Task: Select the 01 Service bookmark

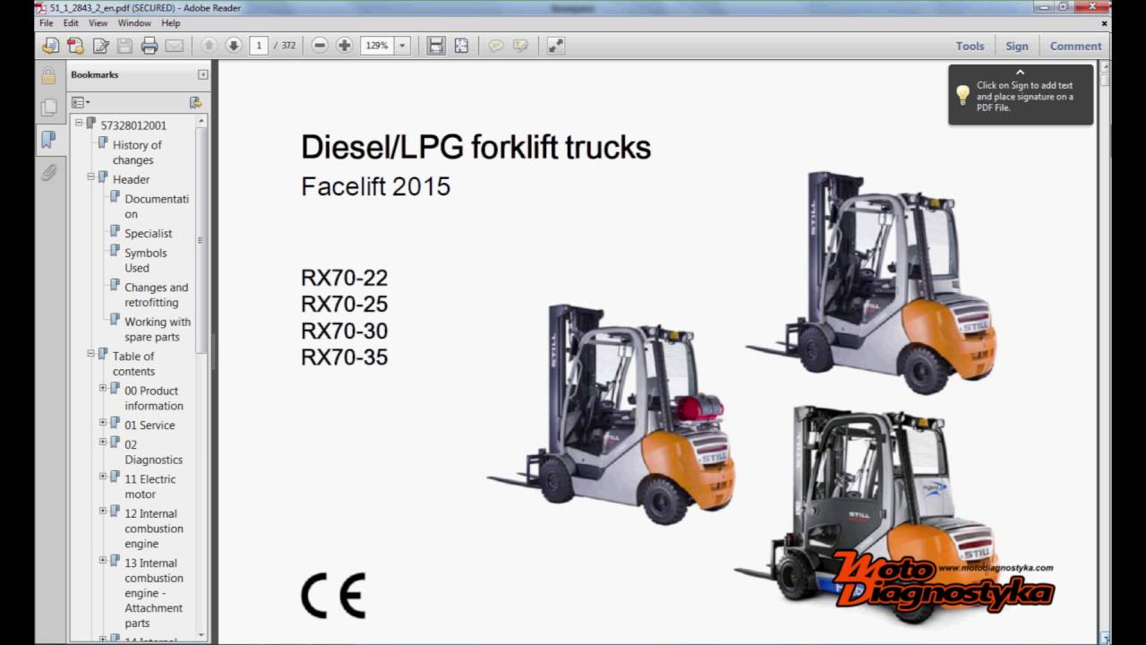Action: pos(150,426)
